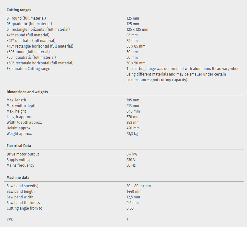Select the 0° round (full material) label
This screenshot has height=227, width=247.
(26, 18)
